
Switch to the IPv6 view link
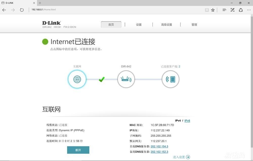[x=187, y=121]
